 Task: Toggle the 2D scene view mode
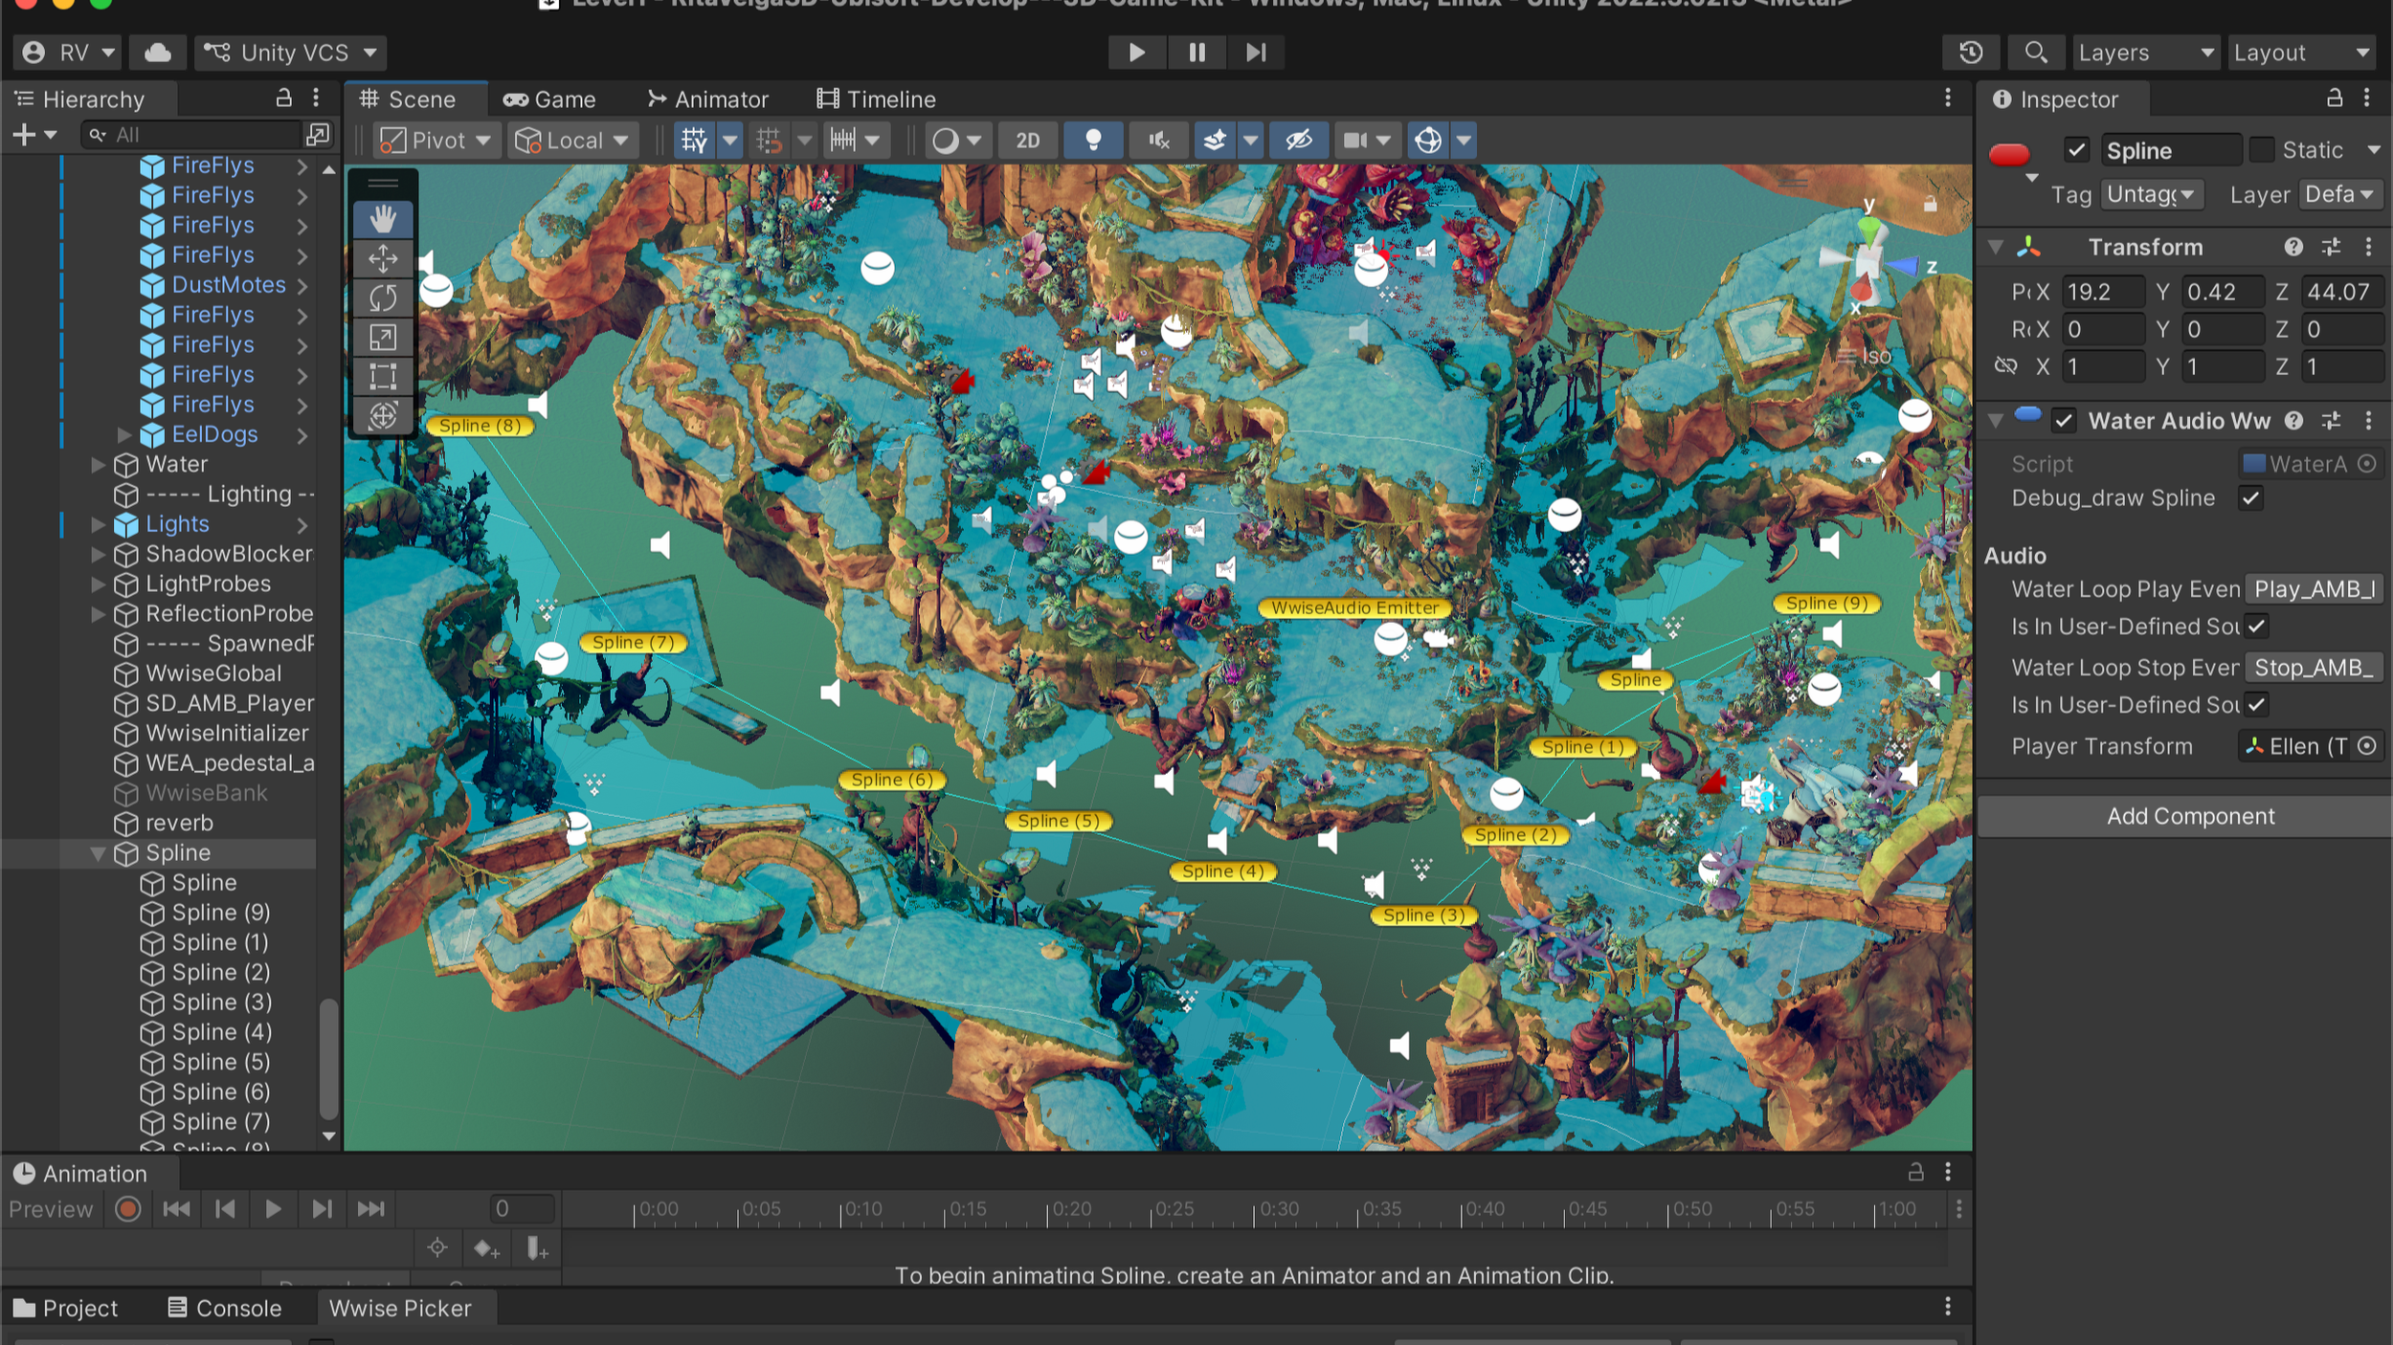[x=1028, y=141]
